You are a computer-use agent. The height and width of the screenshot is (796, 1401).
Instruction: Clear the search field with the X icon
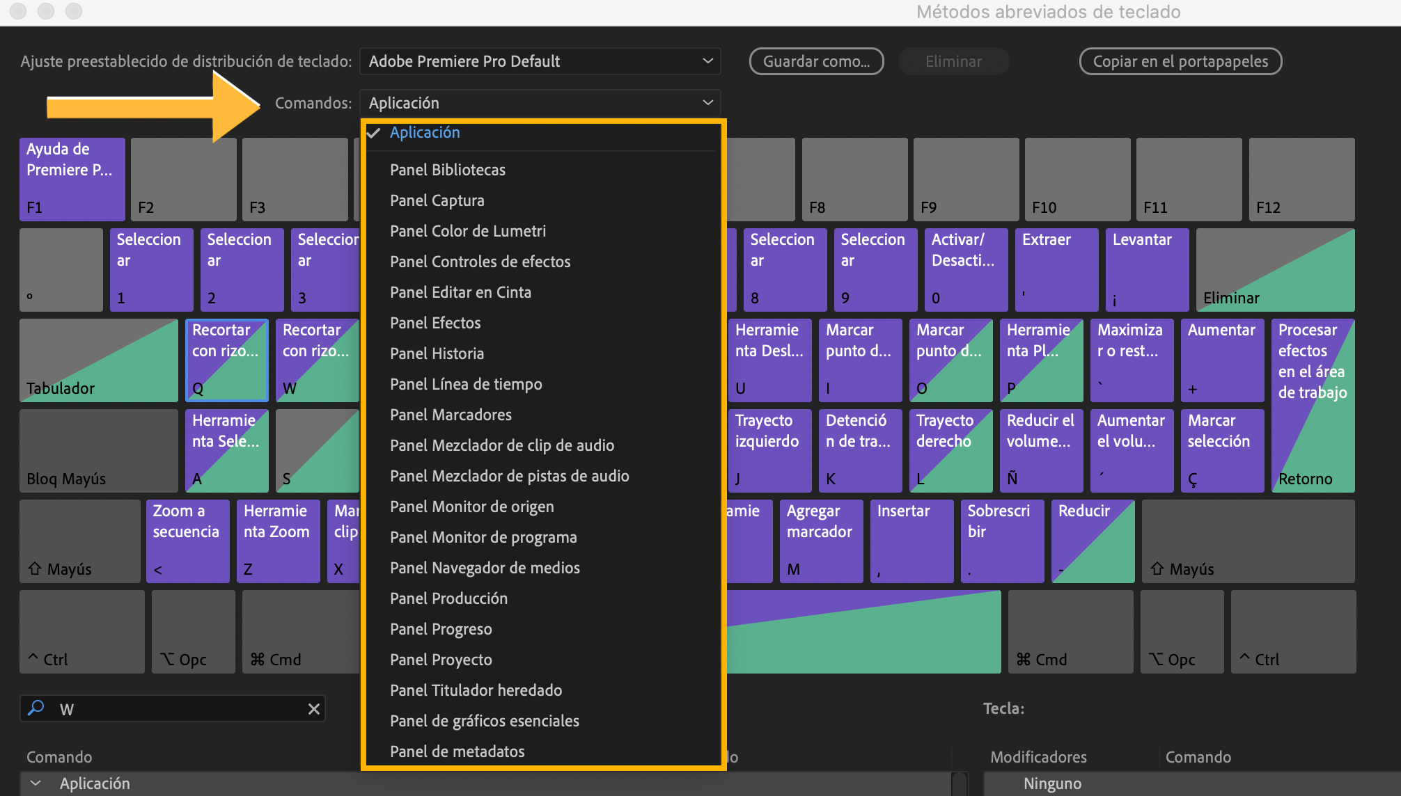tap(314, 709)
